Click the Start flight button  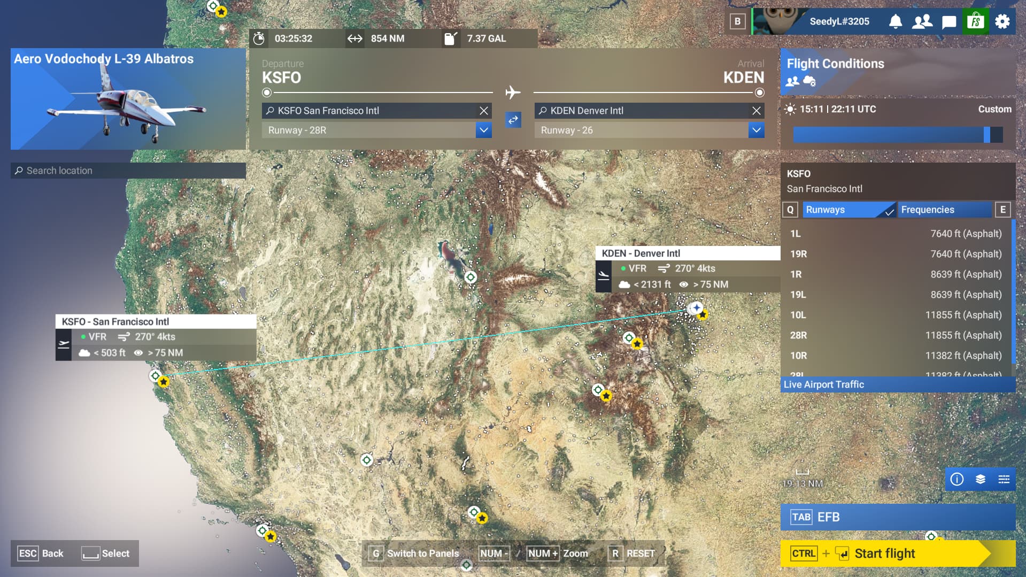pos(898,553)
